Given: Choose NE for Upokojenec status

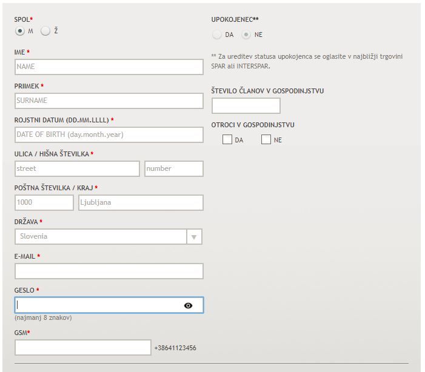Looking at the screenshot, I should point(246,35).
